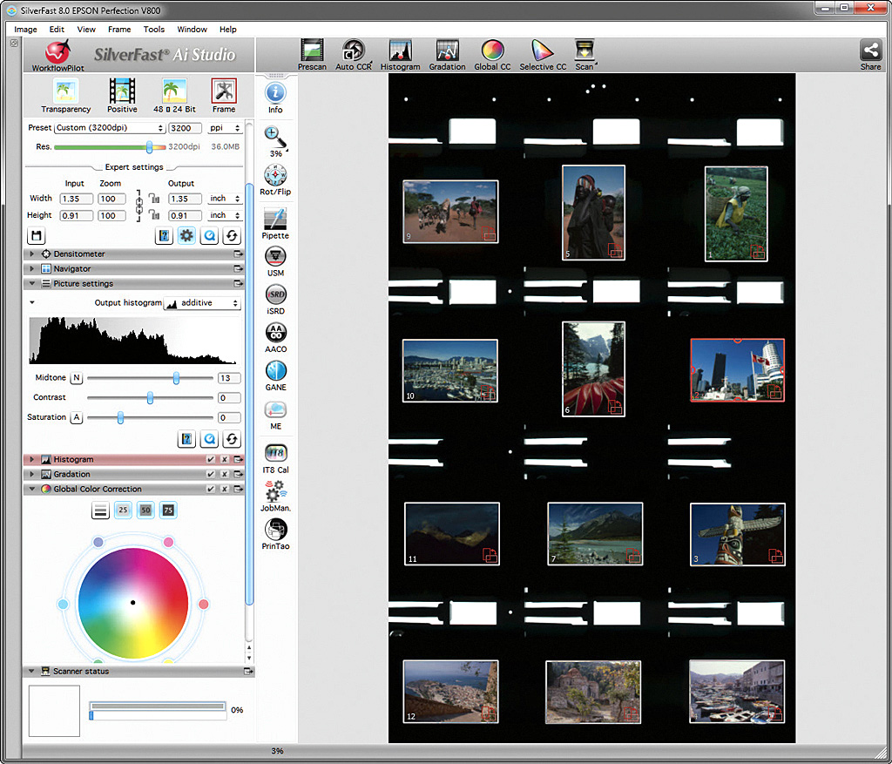Open the Frame menu

coord(119,30)
